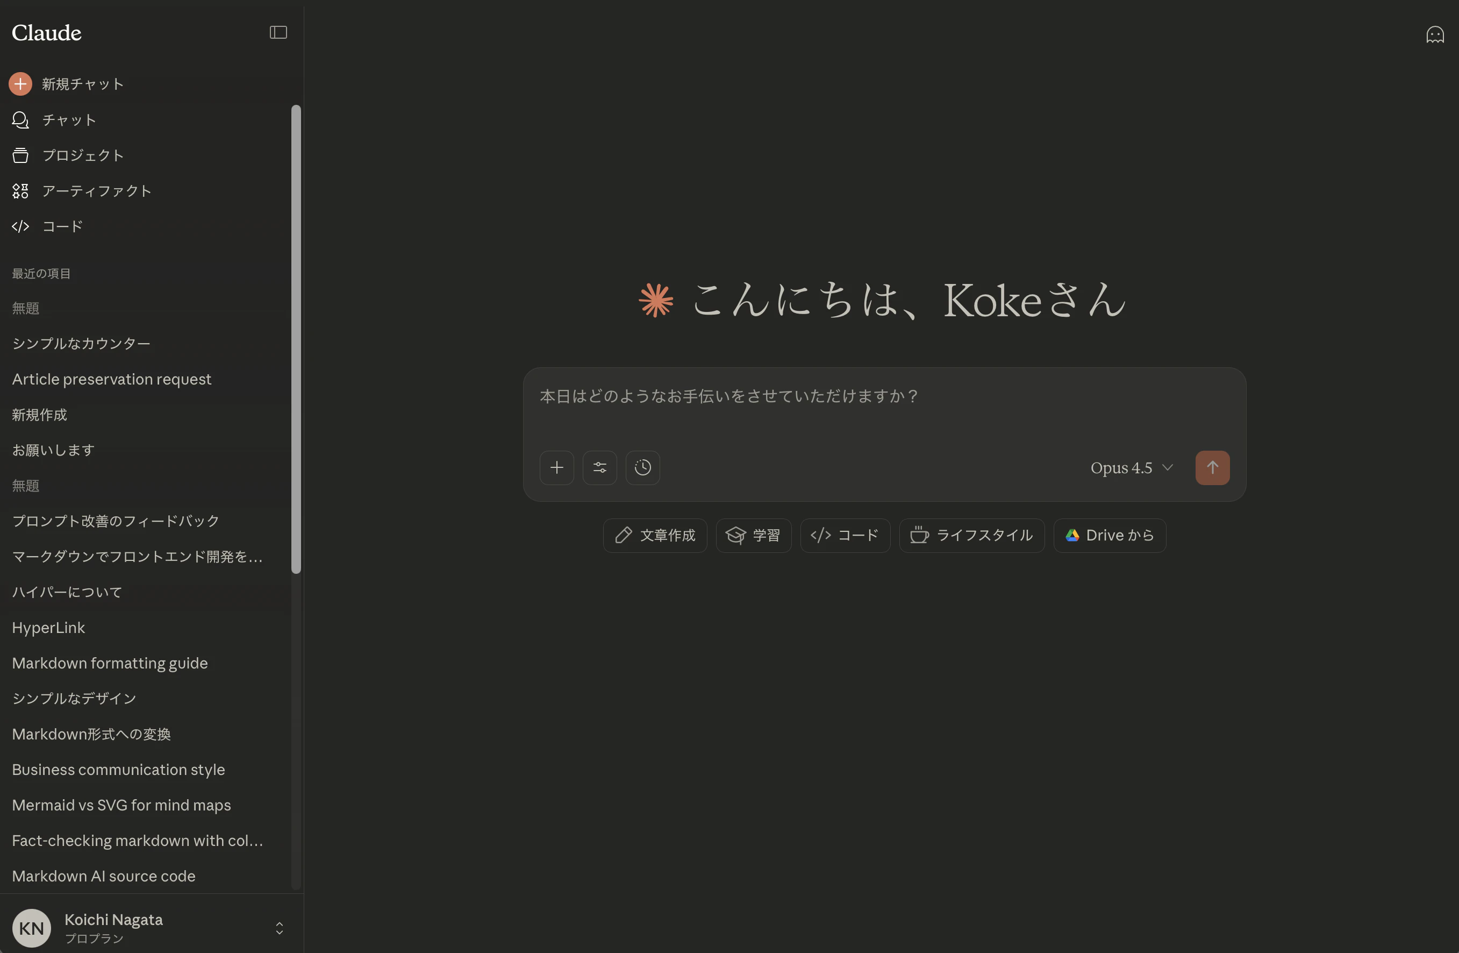The height and width of the screenshot is (953, 1459).
Task: Open the Opus 4.5 model dropdown
Action: pyautogui.click(x=1132, y=468)
